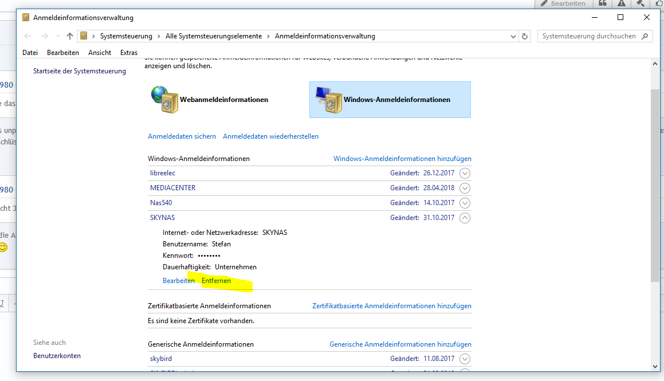Click the libreelec date 26.12.2017
Viewport: 664px width, 381px height.
click(x=439, y=173)
